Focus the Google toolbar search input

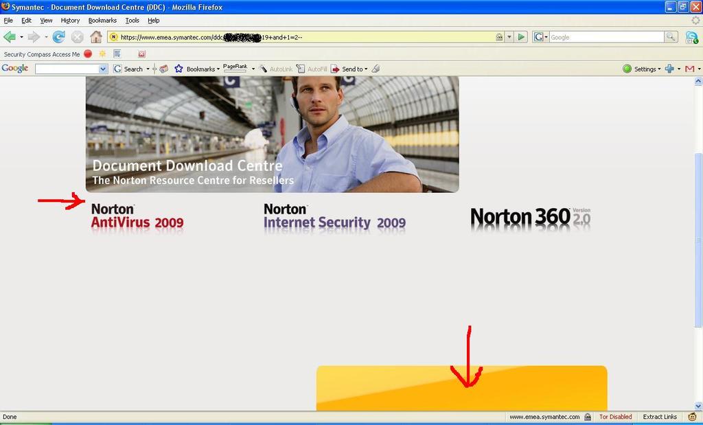click(x=67, y=69)
